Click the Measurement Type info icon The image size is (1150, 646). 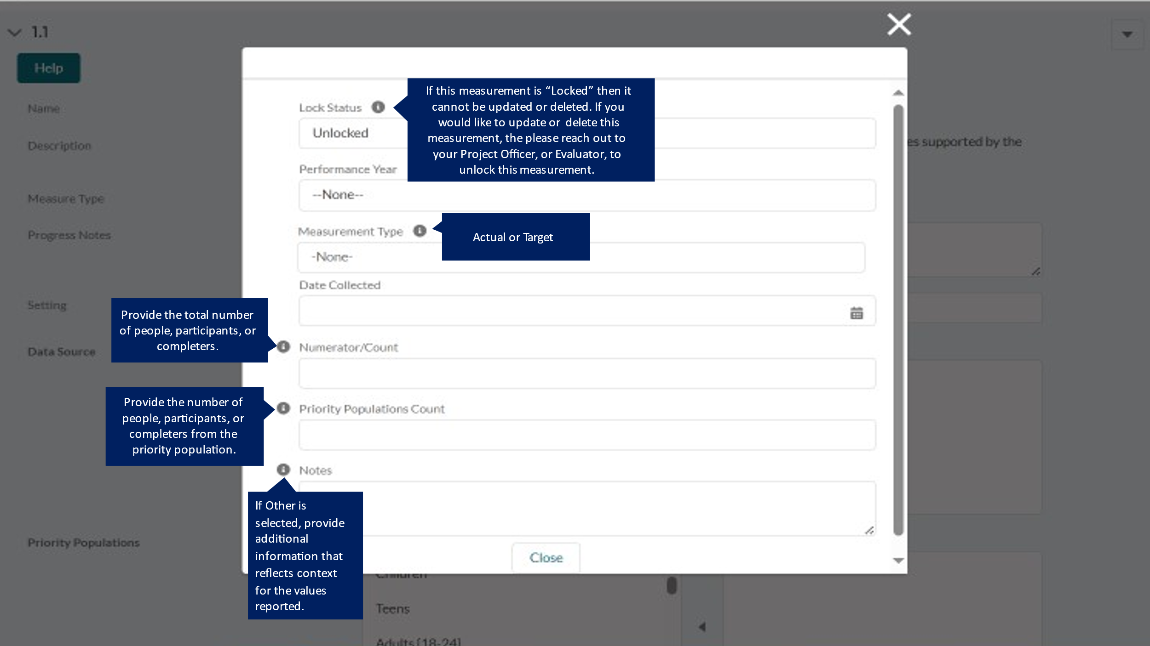420,231
